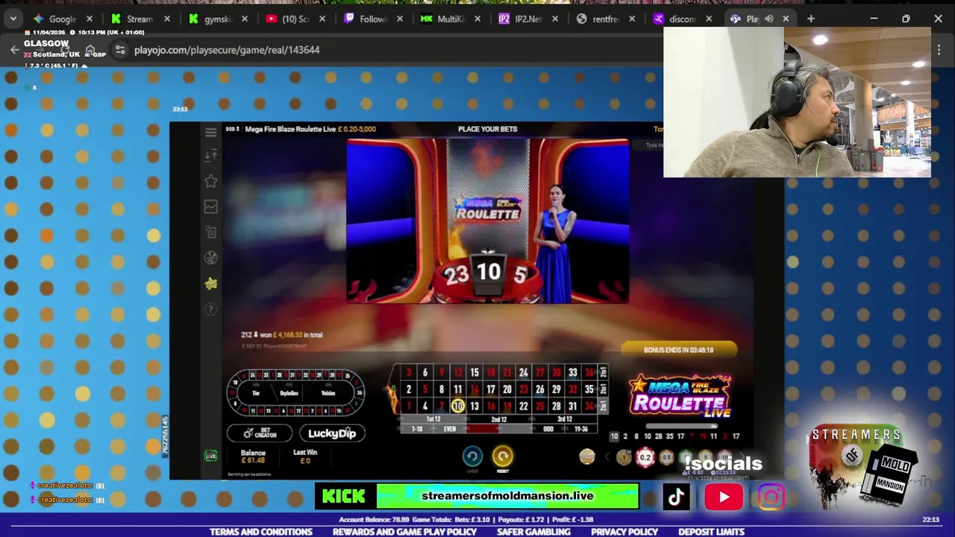This screenshot has width=955, height=537.
Task: Switch to the rentfre tab
Action: click(606, 19)
